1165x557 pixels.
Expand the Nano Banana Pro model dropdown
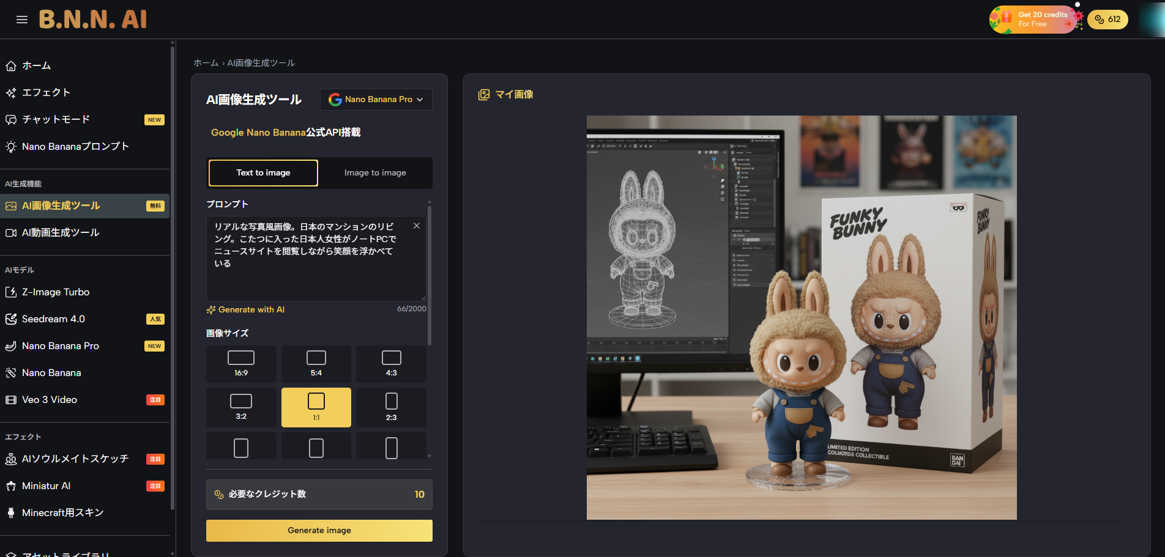click(x=376, y=100)
